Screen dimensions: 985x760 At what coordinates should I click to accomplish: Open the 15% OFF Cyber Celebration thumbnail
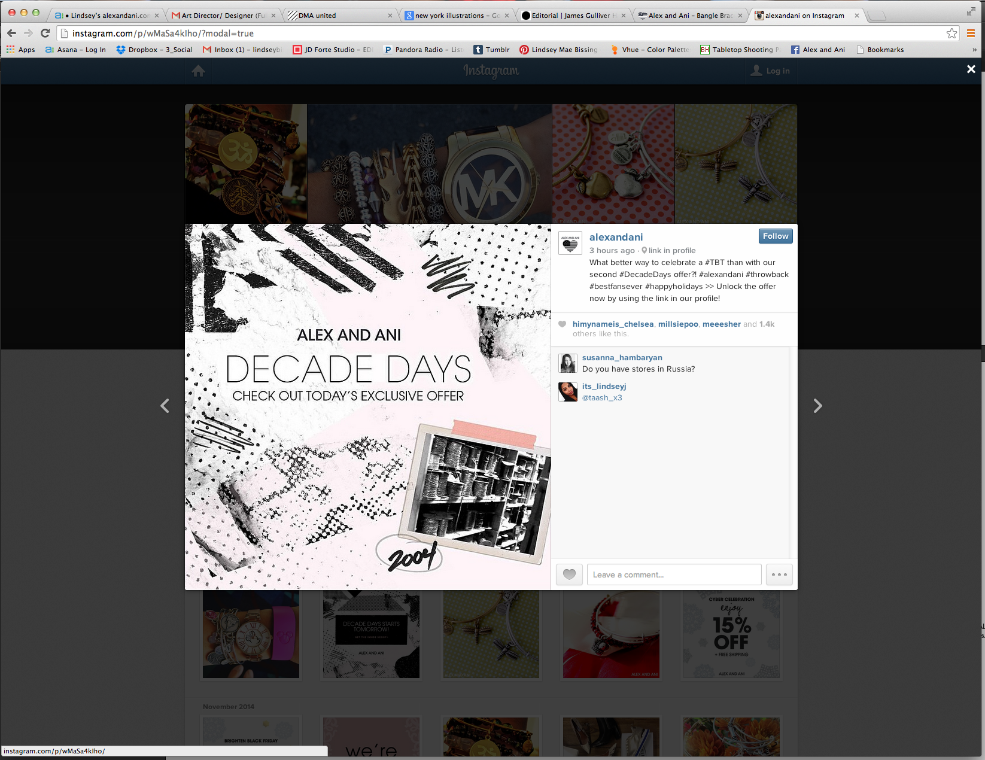(x=731, y=634)
